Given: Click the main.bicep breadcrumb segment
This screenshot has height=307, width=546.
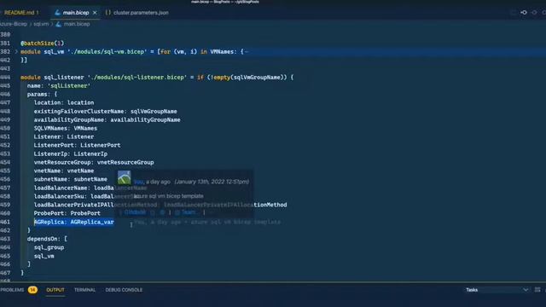Looking at the screenshot, I should click(x=77, y=24).
